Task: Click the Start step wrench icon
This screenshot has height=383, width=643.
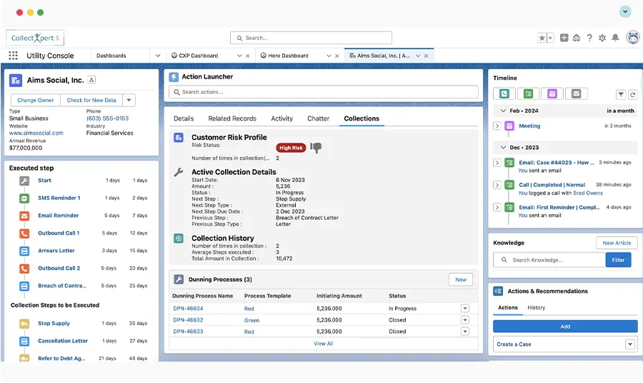Action: click(x=24, y=180)
